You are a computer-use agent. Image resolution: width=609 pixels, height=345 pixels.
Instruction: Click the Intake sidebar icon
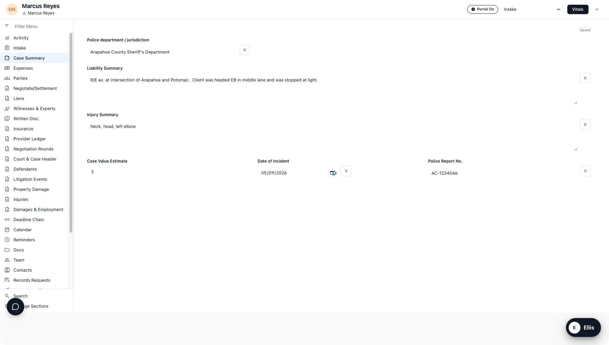tap(7, 48)
